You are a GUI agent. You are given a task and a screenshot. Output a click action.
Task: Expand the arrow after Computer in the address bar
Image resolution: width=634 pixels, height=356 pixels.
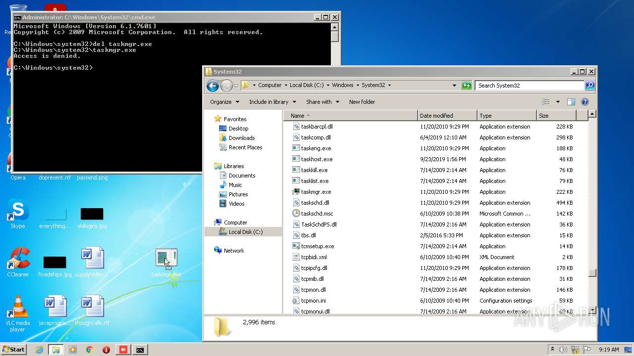click(286, 85)
